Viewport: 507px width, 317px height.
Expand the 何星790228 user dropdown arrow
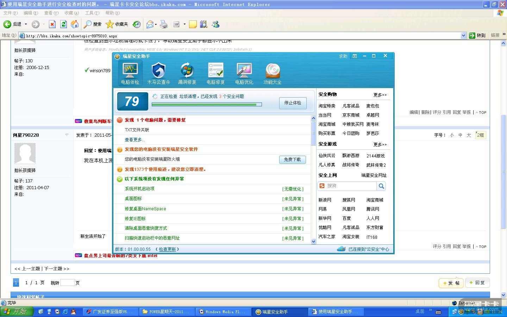(67, 135)
